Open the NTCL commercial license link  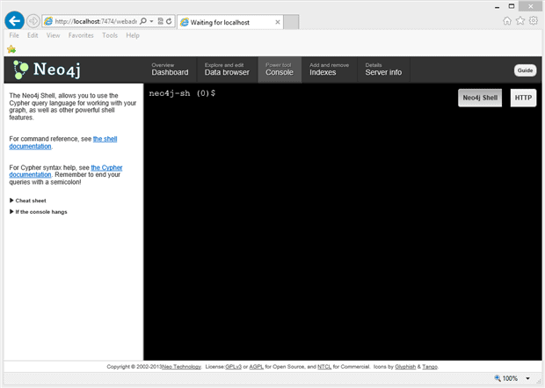click(x=324, y=367)
